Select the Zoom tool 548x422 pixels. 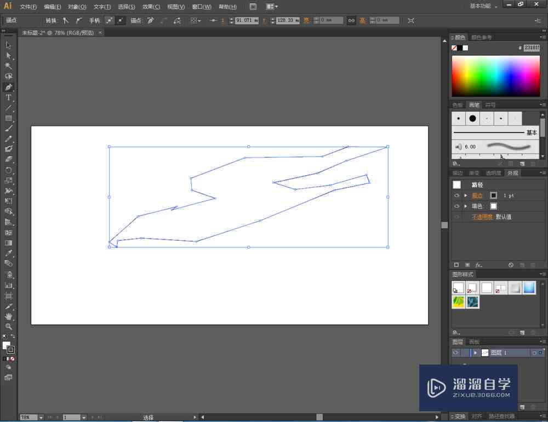[8, 327]
